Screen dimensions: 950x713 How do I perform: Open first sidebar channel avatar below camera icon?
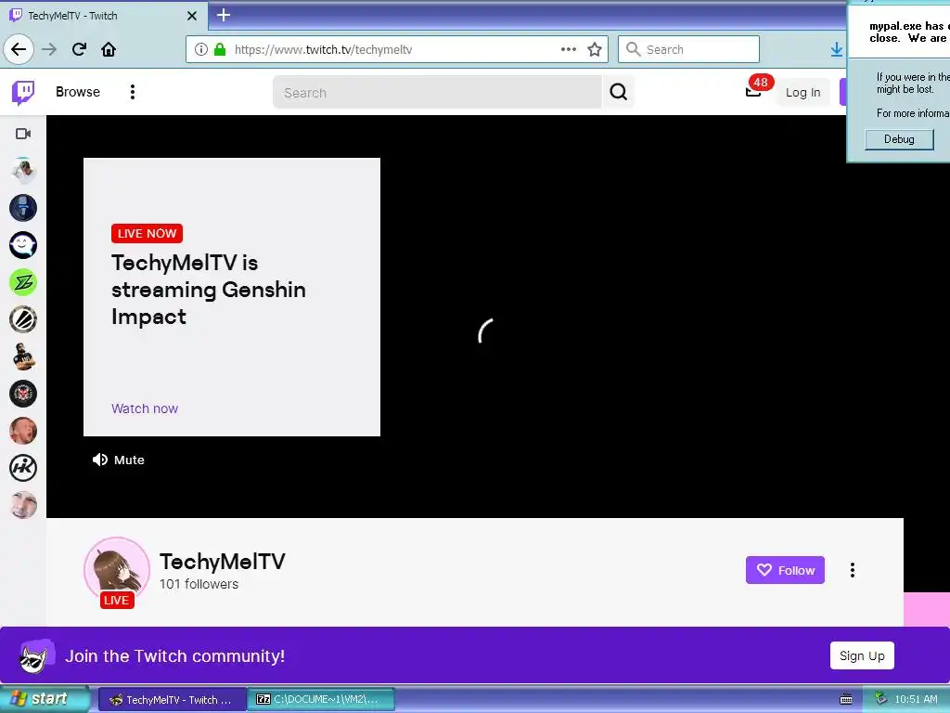23,171
